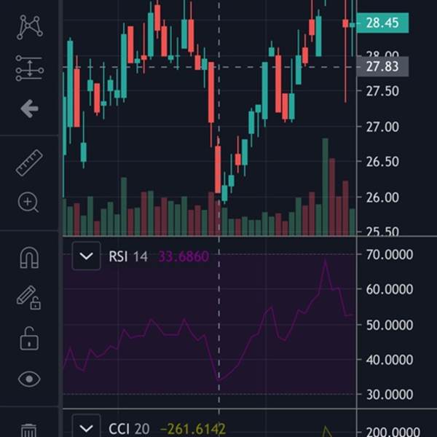The width and height of the screenshot is (437, 437).
Task: Select the ruler measure tool
Action: [x=29, y=163]
